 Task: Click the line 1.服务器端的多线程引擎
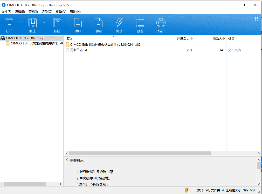pyautogui.click(x=95, y=172)
